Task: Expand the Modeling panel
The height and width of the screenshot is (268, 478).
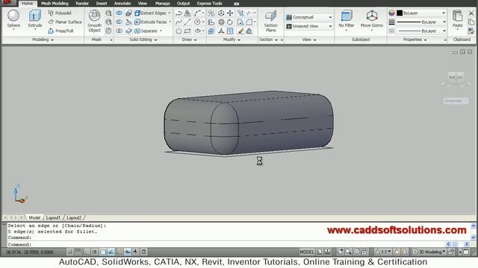Action: tap(43, 39)
